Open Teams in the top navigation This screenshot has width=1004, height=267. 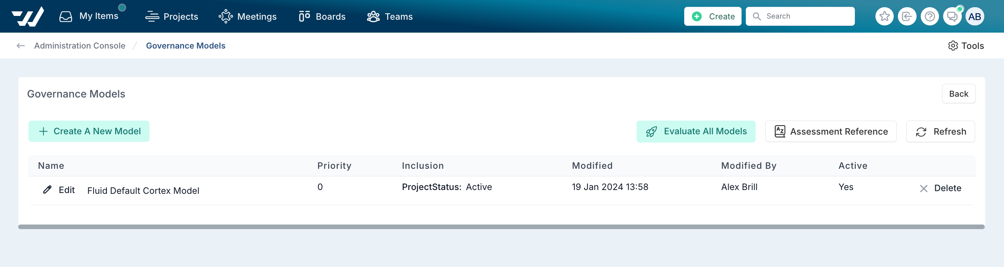(x=389, y=16)
